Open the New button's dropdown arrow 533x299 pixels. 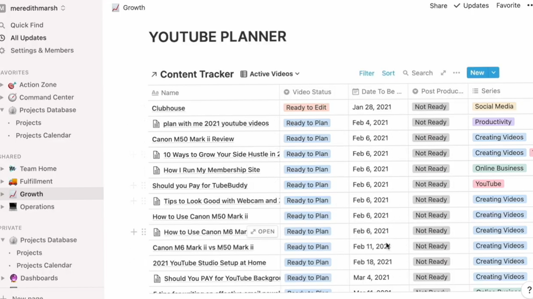[493, 73]
